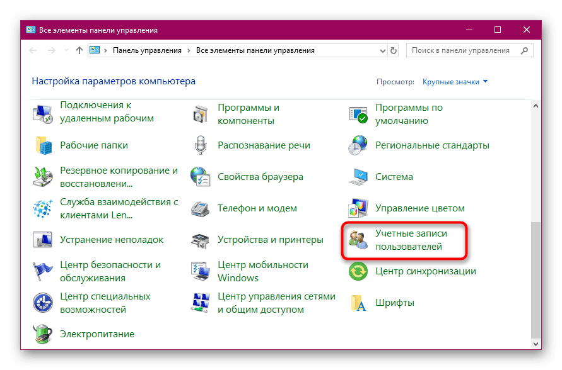The image size is (562, 370).
Task: Open the backup and restore icon
Action: [43, 177]
